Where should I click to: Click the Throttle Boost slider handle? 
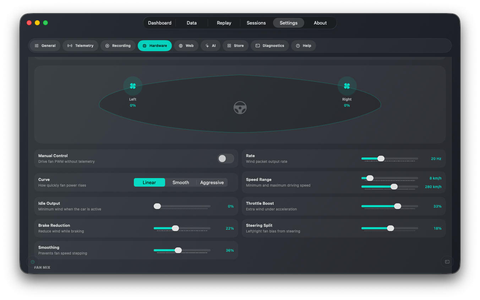tap(398, 206)
